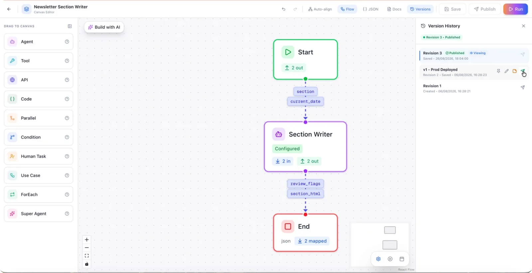Screen dimensions: 532x273
Task: Open Build with AI
Action: tap(104, 27)
